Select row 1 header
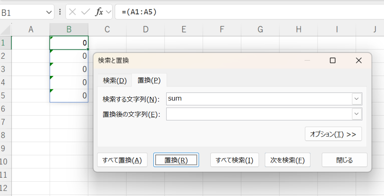This screenshot has width=384, height=196. (x=5, y=43)
